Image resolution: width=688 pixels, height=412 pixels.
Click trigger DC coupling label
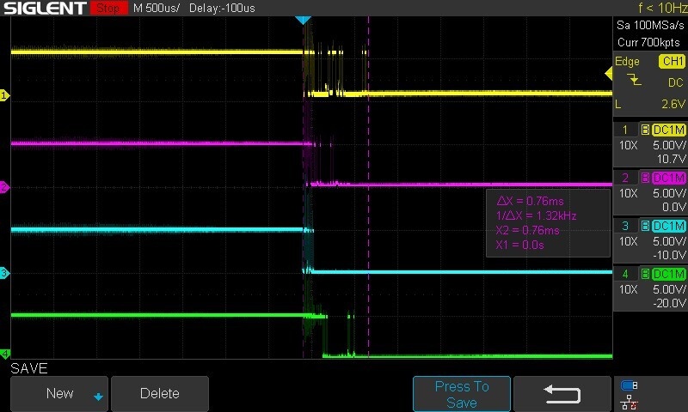coord(676,82)
